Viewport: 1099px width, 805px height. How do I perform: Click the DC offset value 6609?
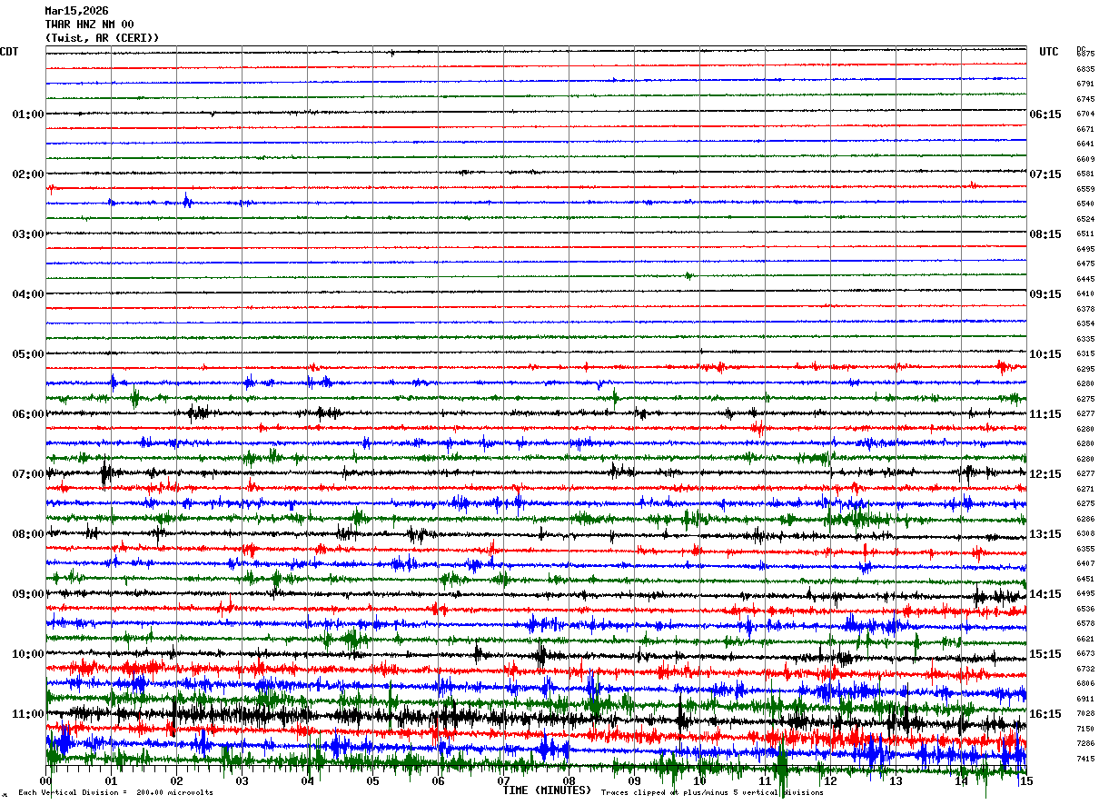(1085, 159)
